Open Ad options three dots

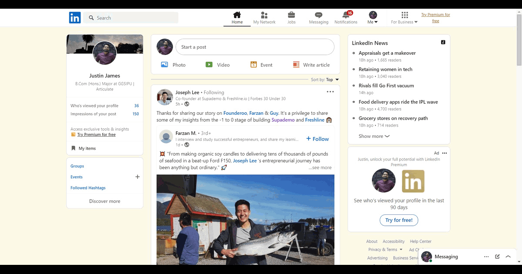(444, 153)
